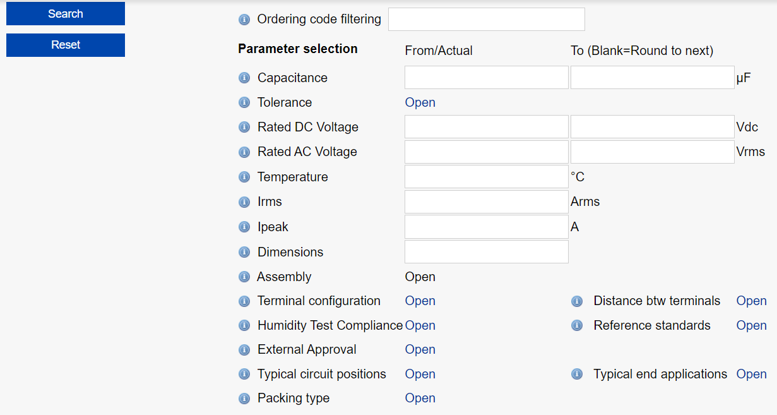Viewport: 777px width, 415px height.
Task: Show info for Temperature parameter
Action: tap(244, 177)
